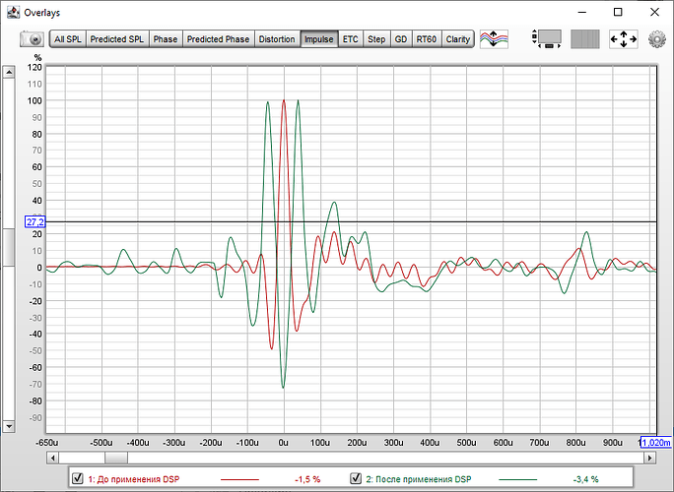Click the vertical scrollbar down arrow
The height and width of the screenshot is (492, 674).
pos(10,427)
